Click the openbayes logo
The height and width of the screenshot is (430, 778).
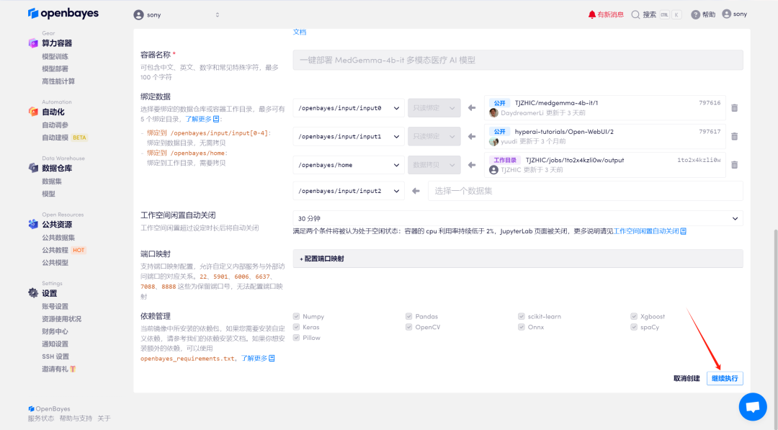(63, 14)
